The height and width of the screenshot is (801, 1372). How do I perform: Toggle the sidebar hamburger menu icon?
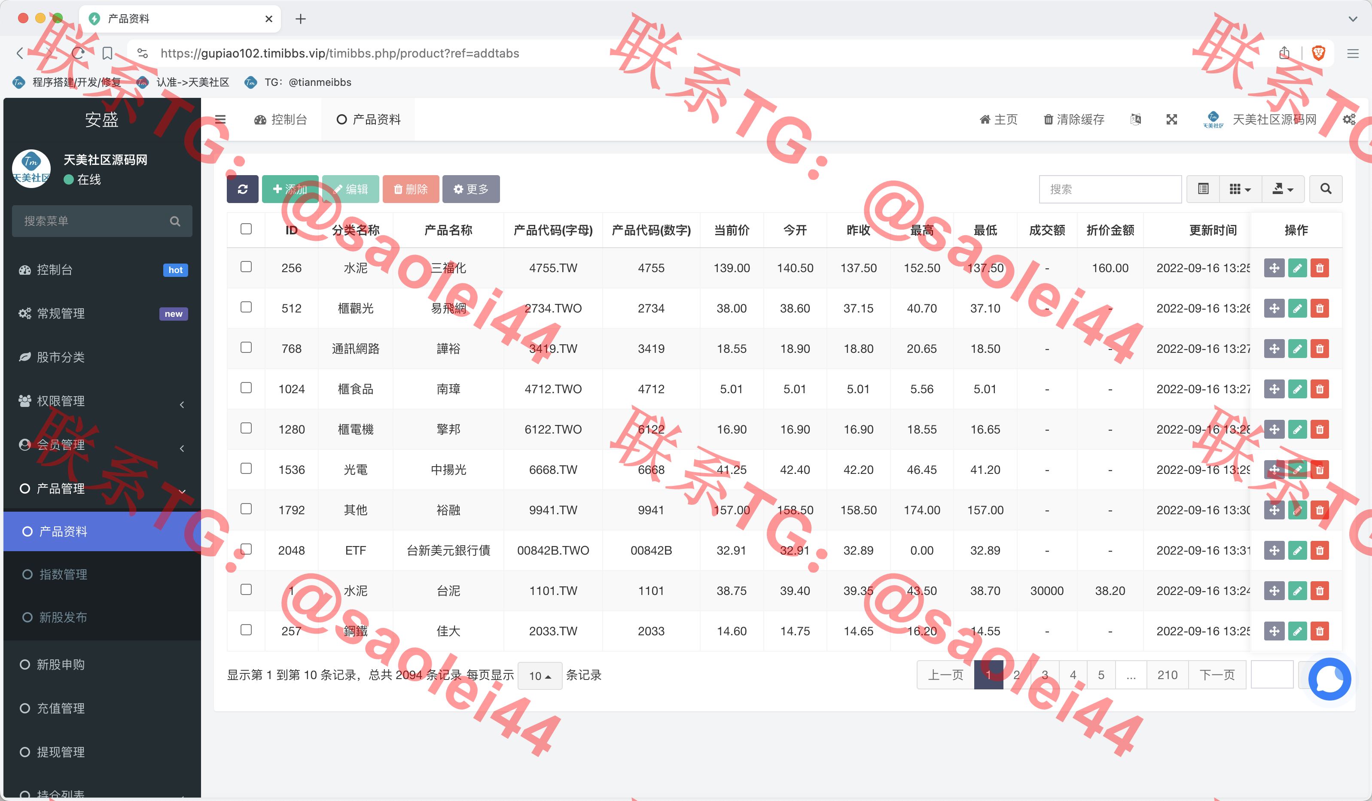[x=220, y=119]
